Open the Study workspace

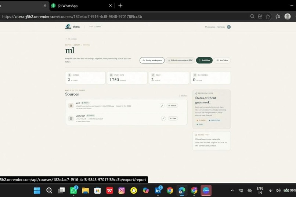[x=152, y=60]
